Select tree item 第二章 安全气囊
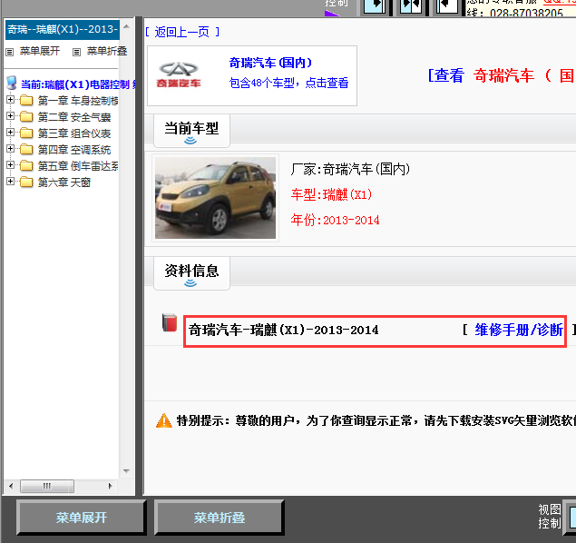 pyautogui.click(x=74, y=117)
